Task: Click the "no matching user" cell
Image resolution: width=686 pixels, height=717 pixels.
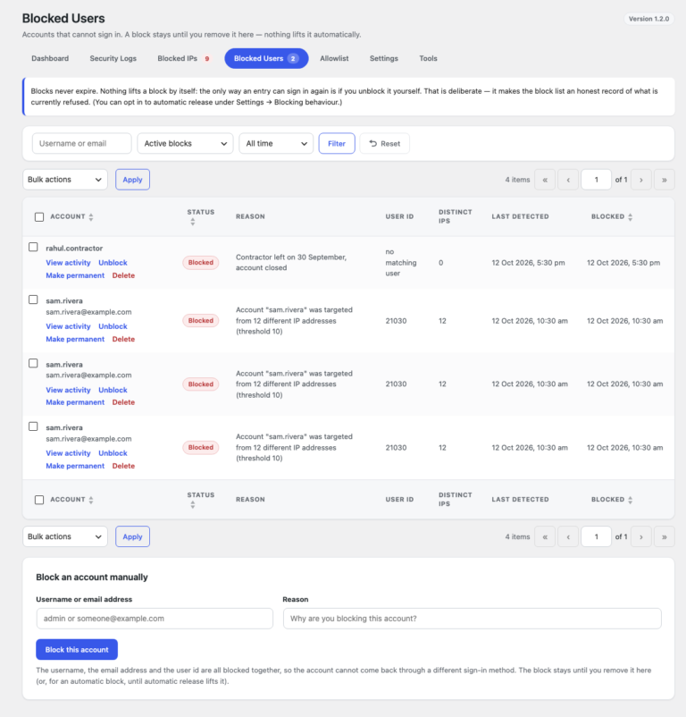Action: [x=400, y=263]
